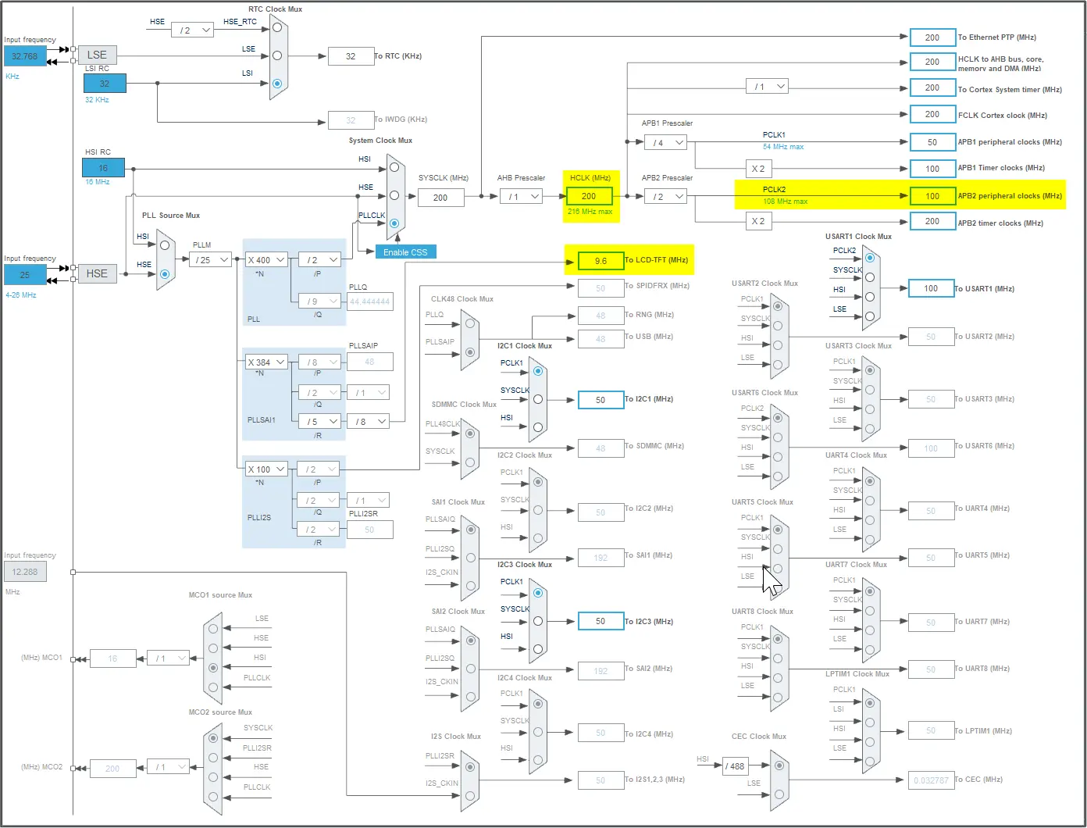Open the APB1 Prescaler /4 dropdown
Screen dimensions: 1087x828
665,142
